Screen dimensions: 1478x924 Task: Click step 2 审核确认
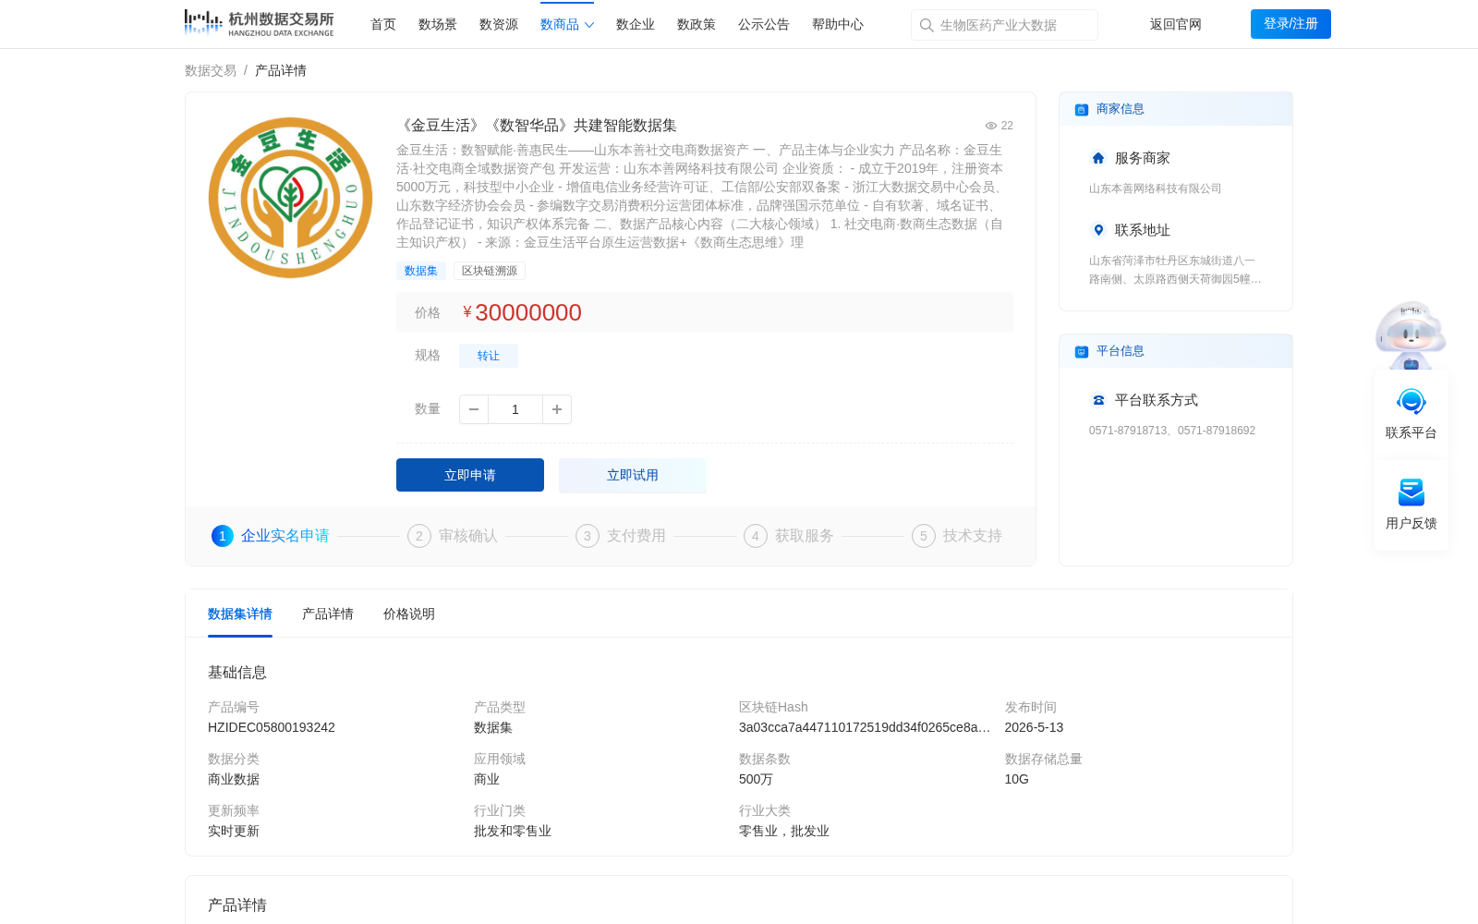pyautogui.click(x=453, y=536)
